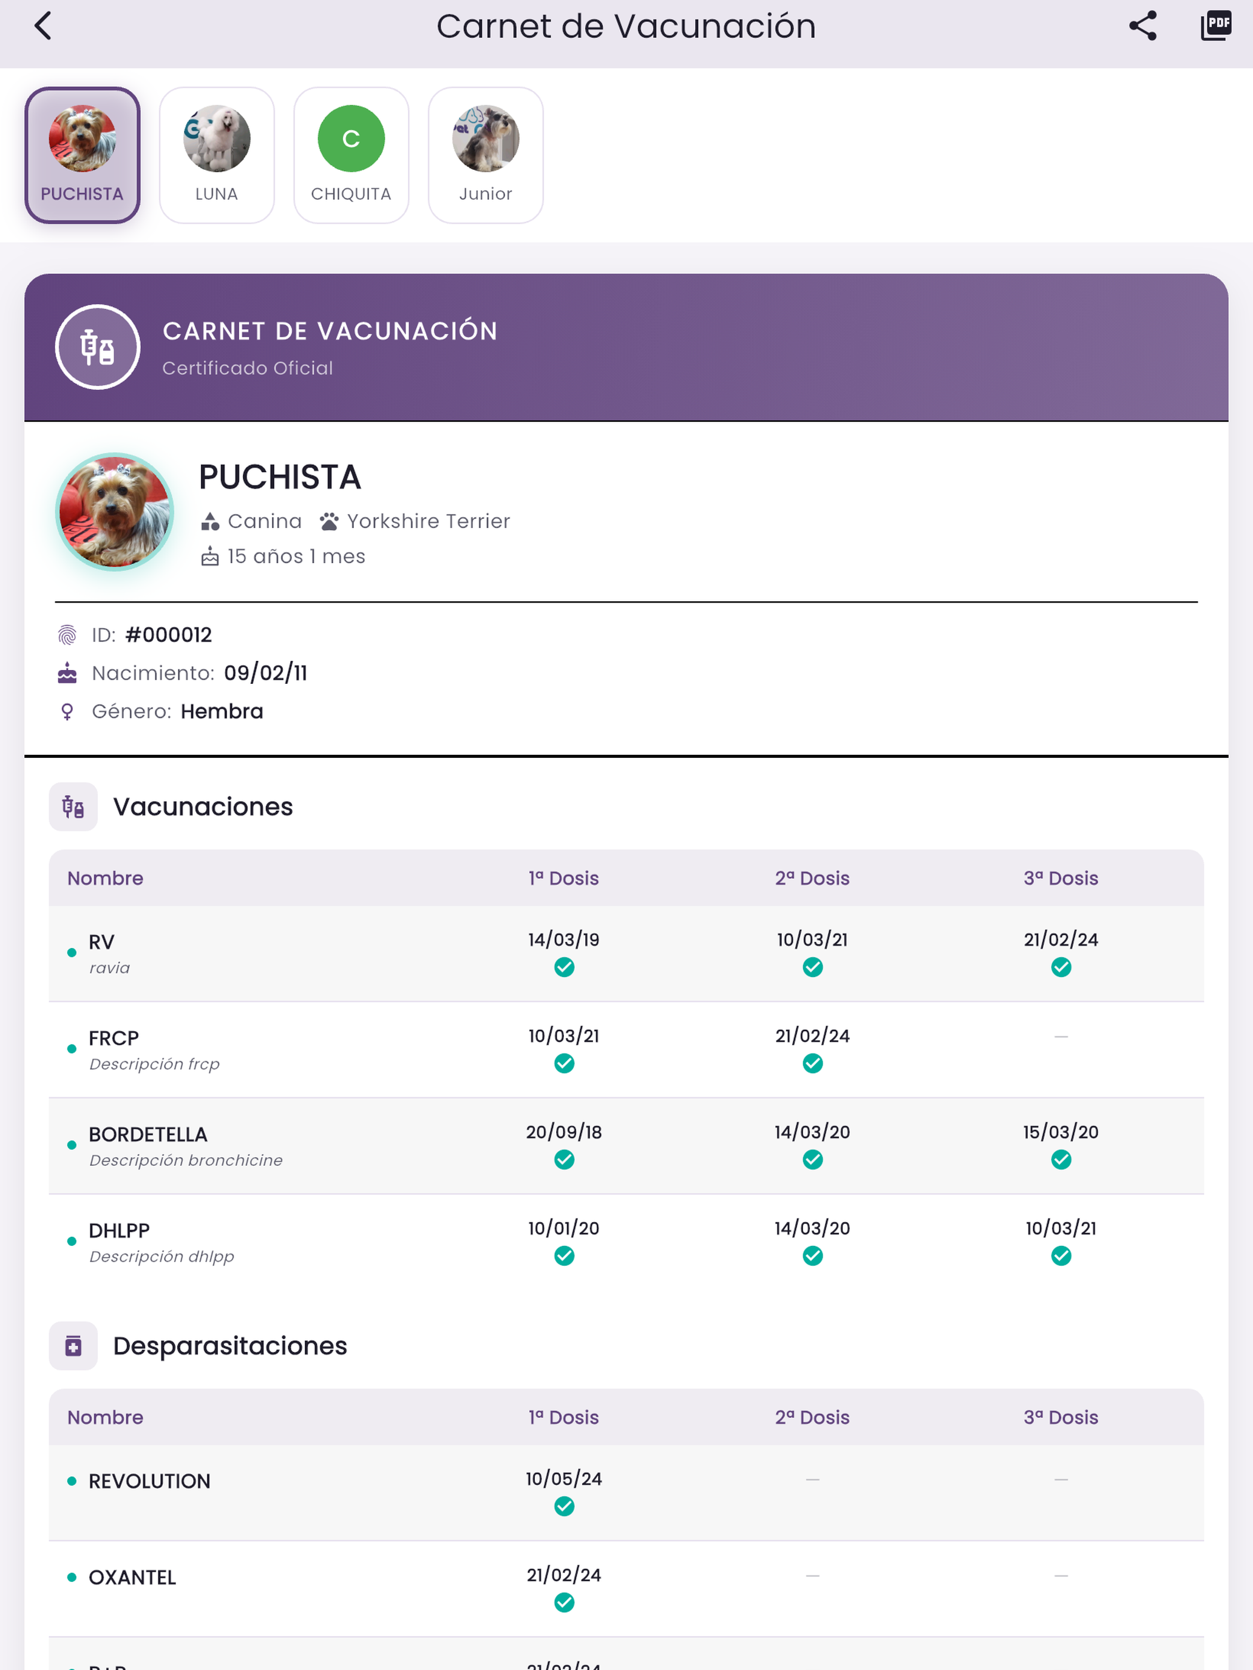Screen dimensions: 1253x1670
Task: Tap the DHLPP vaccine row name
Action: (120, 1231)
